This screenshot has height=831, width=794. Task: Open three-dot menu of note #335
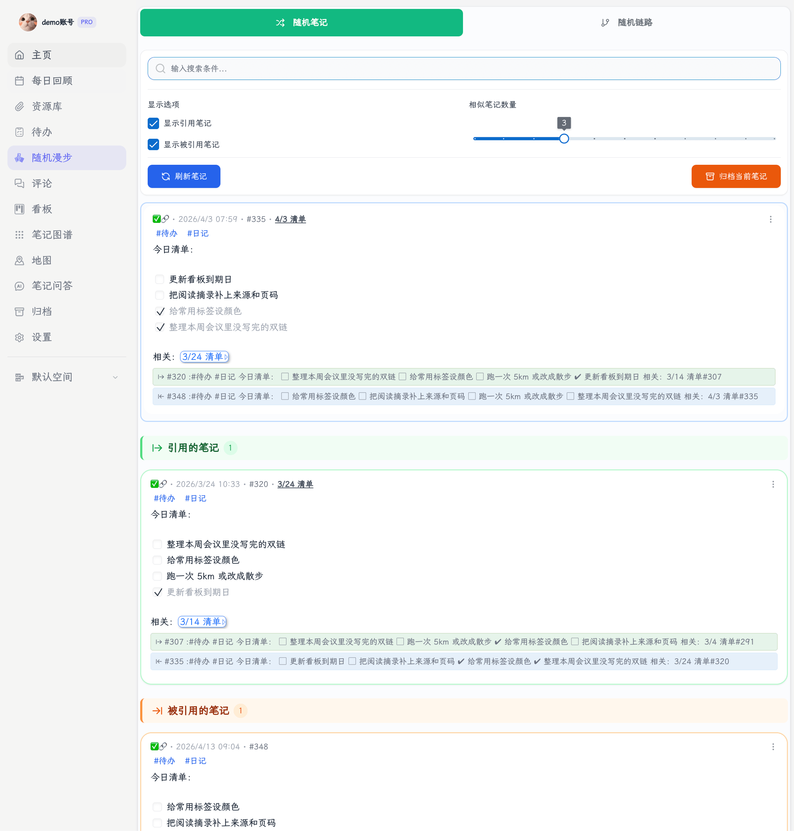click(770, 219)
